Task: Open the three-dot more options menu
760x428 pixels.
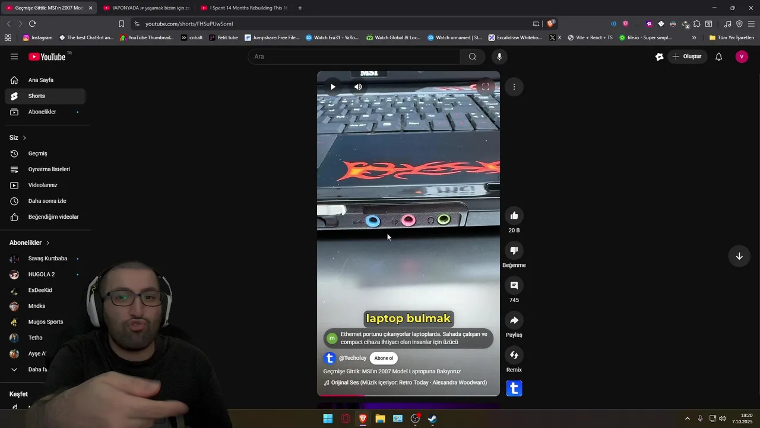Action: [514, 87]
